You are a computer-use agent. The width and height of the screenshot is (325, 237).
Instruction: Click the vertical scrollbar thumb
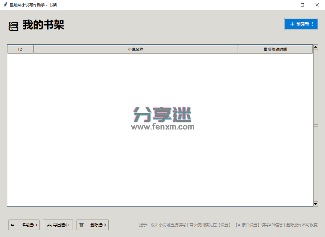pyautogui.click(x=315, y=125)
